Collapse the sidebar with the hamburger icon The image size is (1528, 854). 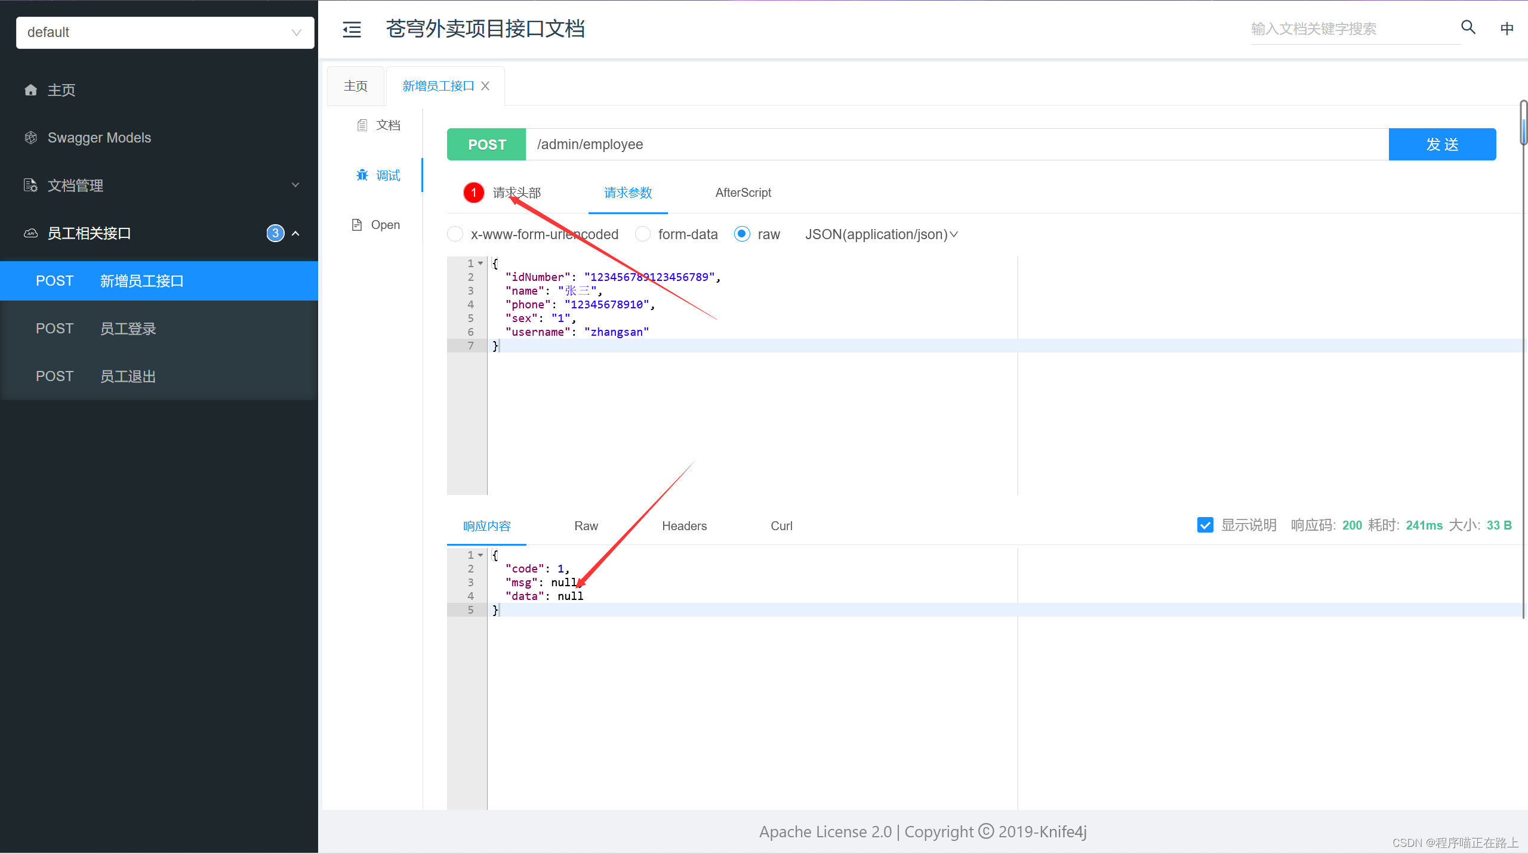click(x=352, y=29)
